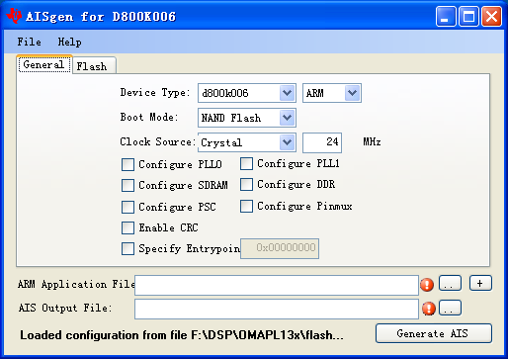Click the ARM Application File text field
508x359 pixels.
coord(277,285)
